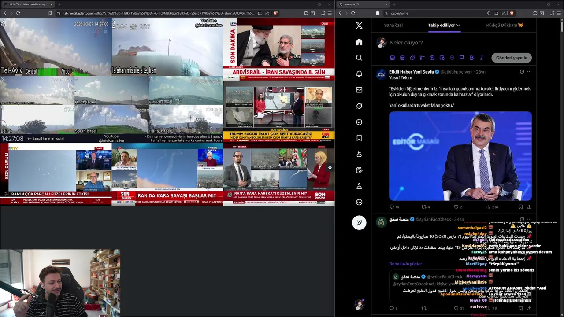Switch to Sana özel tab
Image resolution: width=564 pixels, height=317 pixels.
click(393, 25)
